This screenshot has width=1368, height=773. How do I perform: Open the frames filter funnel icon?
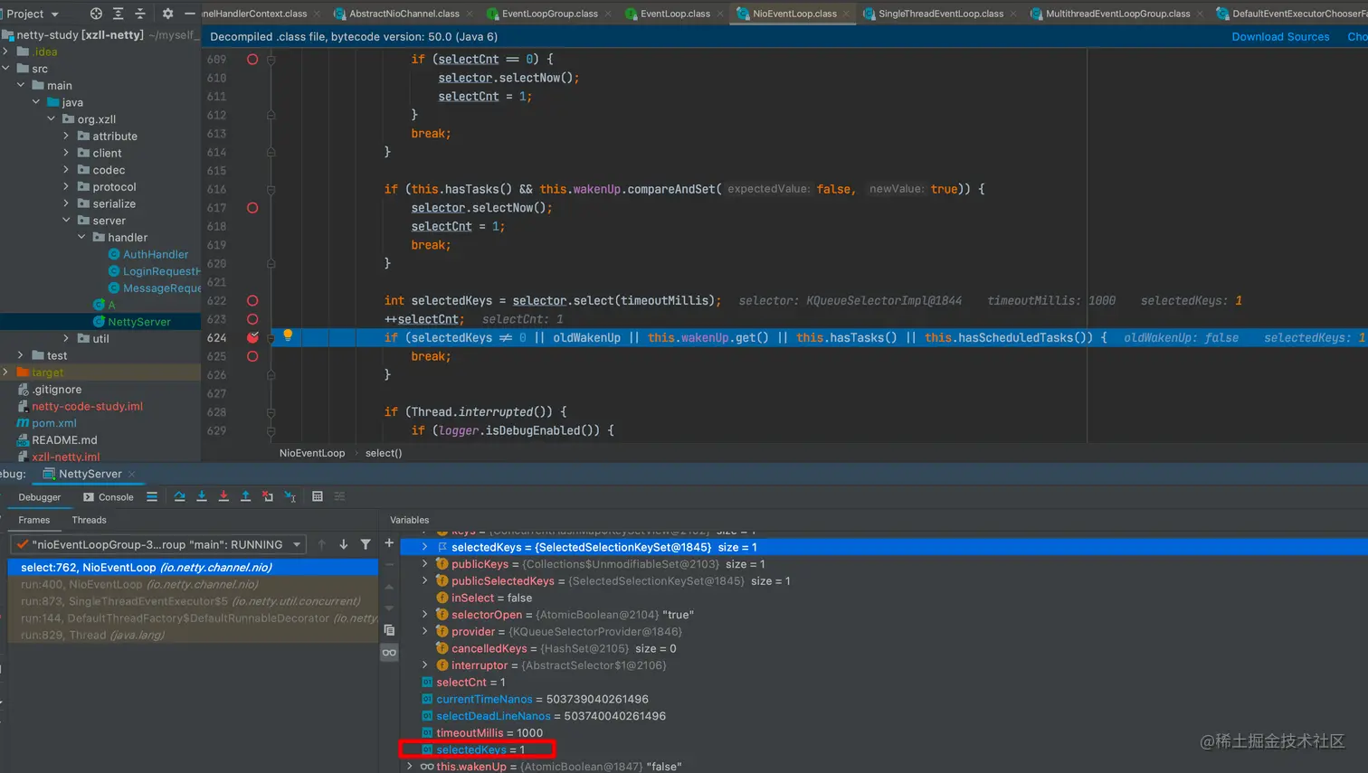pos(366,544)
